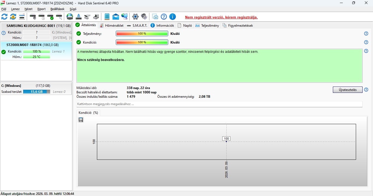The image size is (373, 196).
Task: Click the Teljesítmény 100 % bar
Action: [x=142, y=34]
